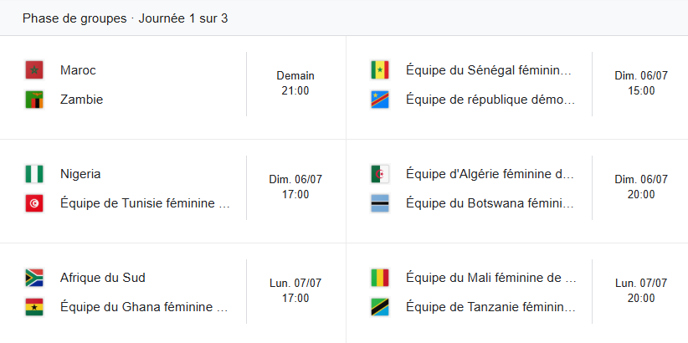Open the Dim. 06/07 15:00 match time
This screenshot has height=343, width=688.
pos(641,83)
